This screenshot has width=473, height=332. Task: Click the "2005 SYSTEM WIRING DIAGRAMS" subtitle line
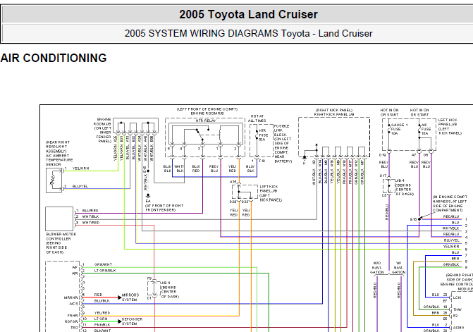click(248, 33)
